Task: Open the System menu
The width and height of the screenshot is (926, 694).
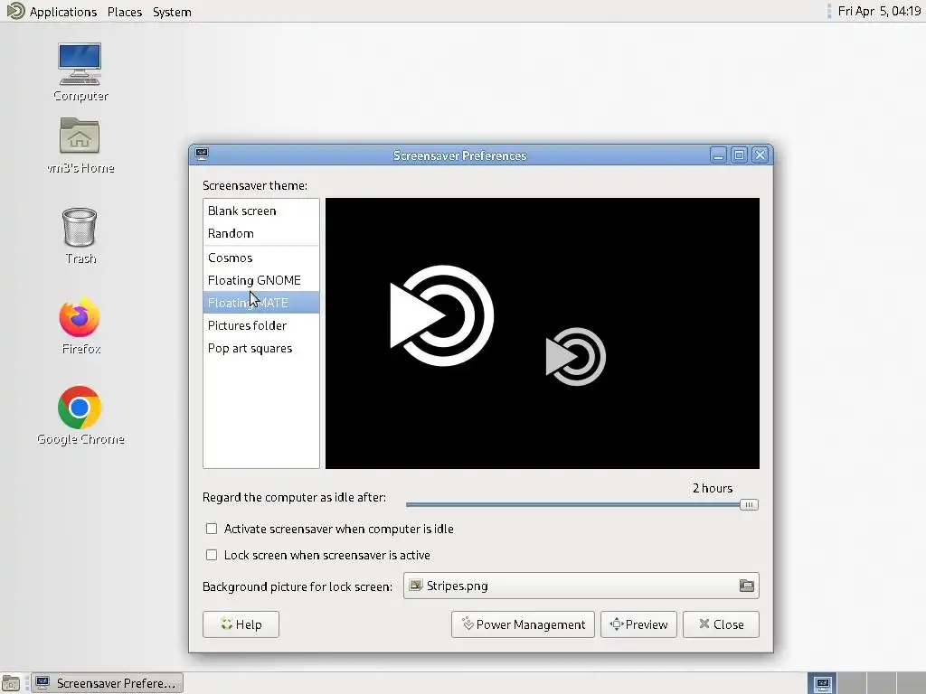Action: [172, 12]
